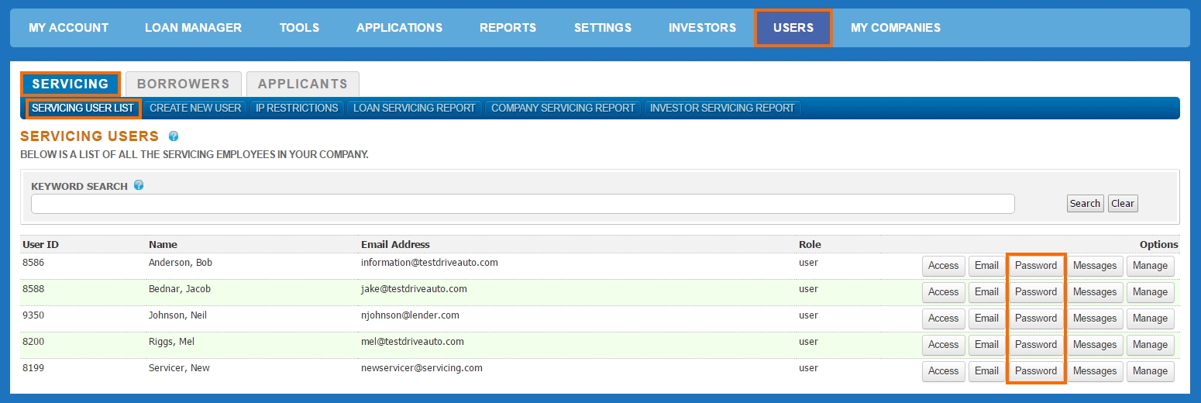This screenshot has width=1201, height=403.
Task: Select the Users menu item
Action: coord(793,28)
